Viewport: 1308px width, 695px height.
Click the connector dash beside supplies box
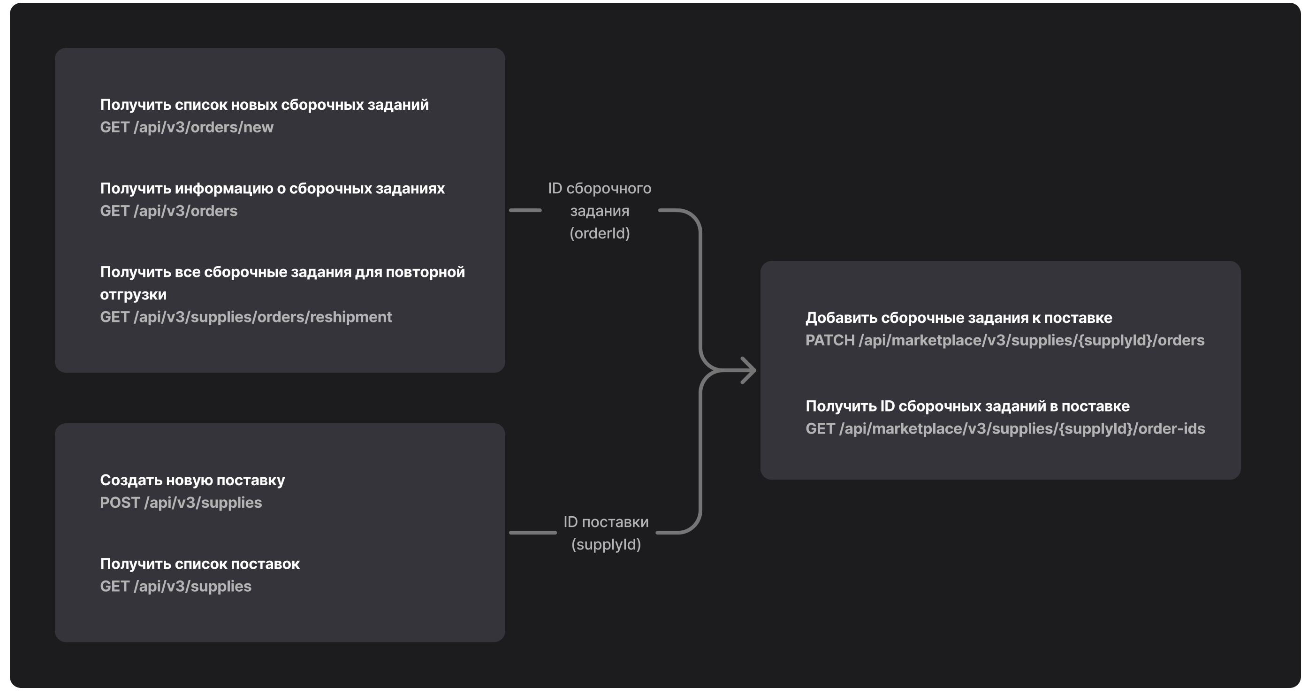(x=532, y=533)
